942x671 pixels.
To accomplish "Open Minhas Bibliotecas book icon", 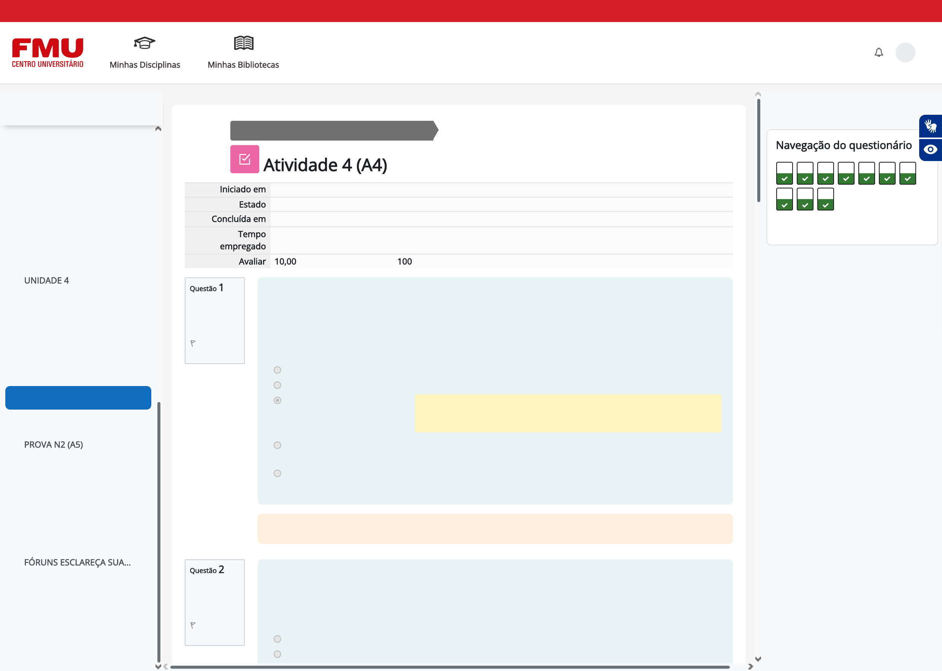I will (x=243, y=43).
